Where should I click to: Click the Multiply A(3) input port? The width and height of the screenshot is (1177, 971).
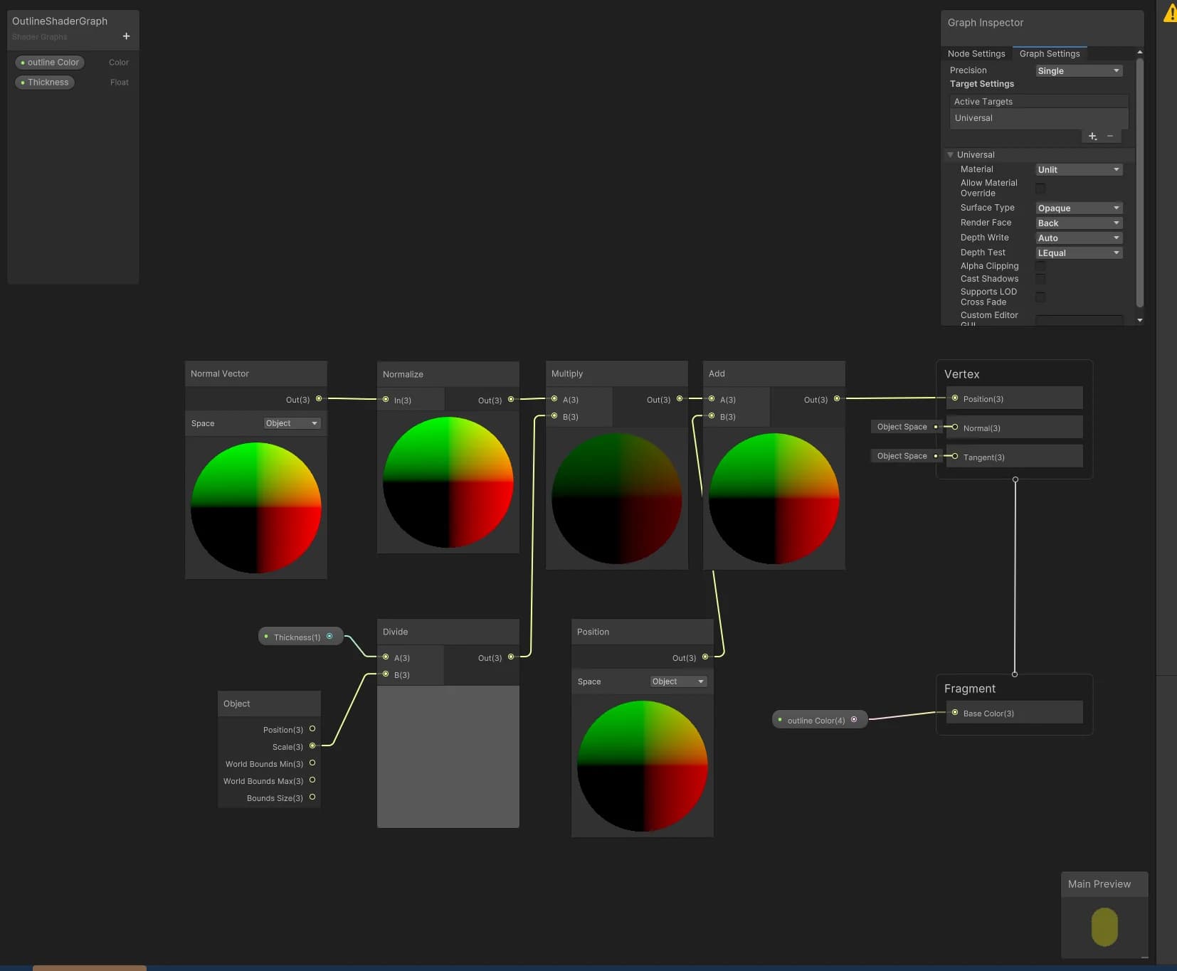click(x=554, y=399)
